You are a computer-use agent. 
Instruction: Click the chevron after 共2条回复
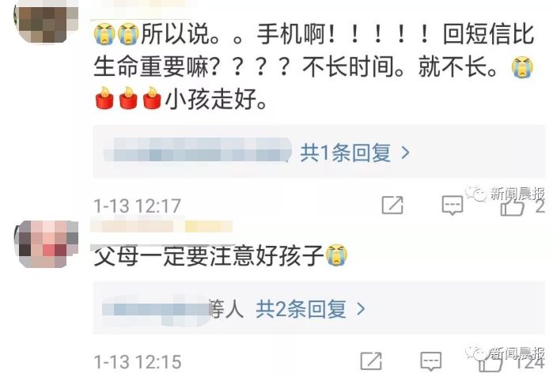click(361, 309)
